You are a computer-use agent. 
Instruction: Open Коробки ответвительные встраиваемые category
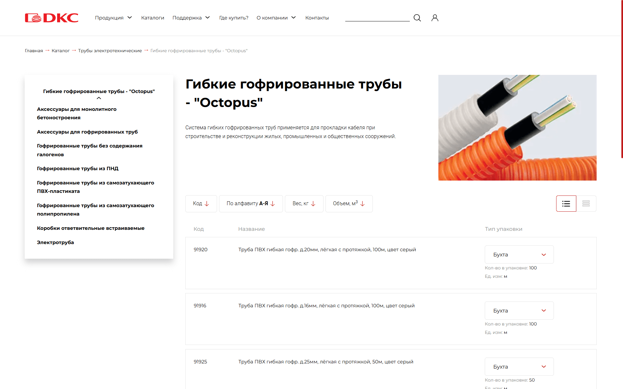coord(91,228)
